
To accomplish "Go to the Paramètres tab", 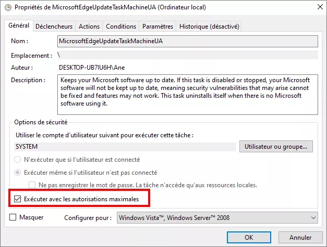I will tap(158, 27).
